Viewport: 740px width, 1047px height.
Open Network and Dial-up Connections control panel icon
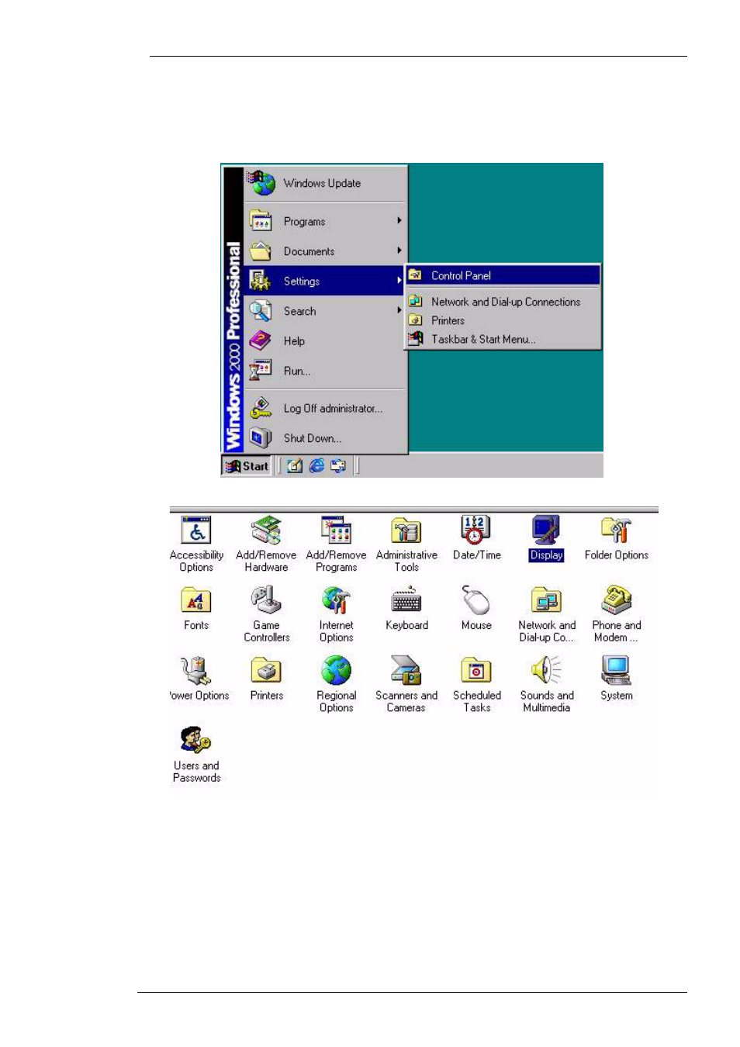[547, 601]
